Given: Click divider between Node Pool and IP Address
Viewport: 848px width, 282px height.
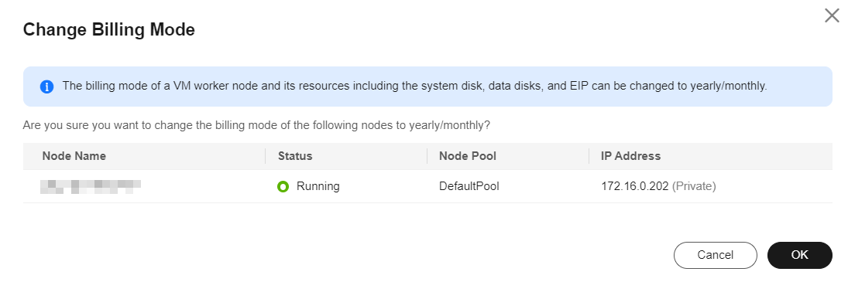Looking at the screenshot, I should (589, 156).
